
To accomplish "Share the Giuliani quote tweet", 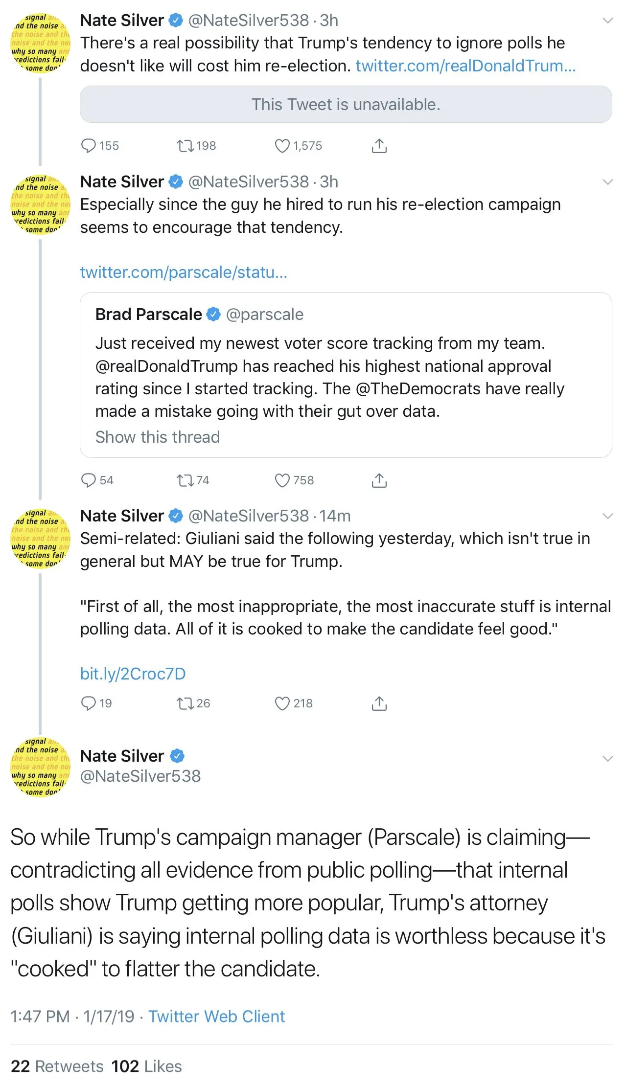I will tap(379, 703).
